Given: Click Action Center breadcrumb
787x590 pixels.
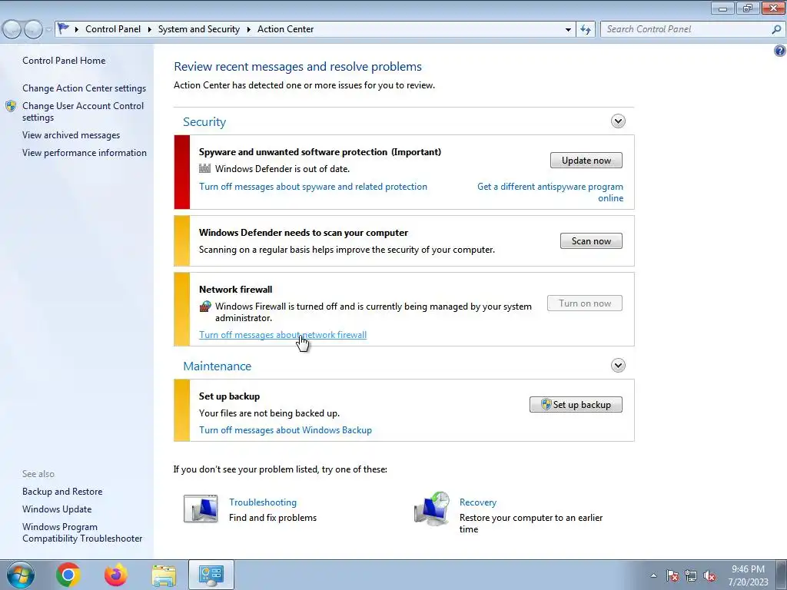Looking at the screenshot, I should click(x=286, y=29).
